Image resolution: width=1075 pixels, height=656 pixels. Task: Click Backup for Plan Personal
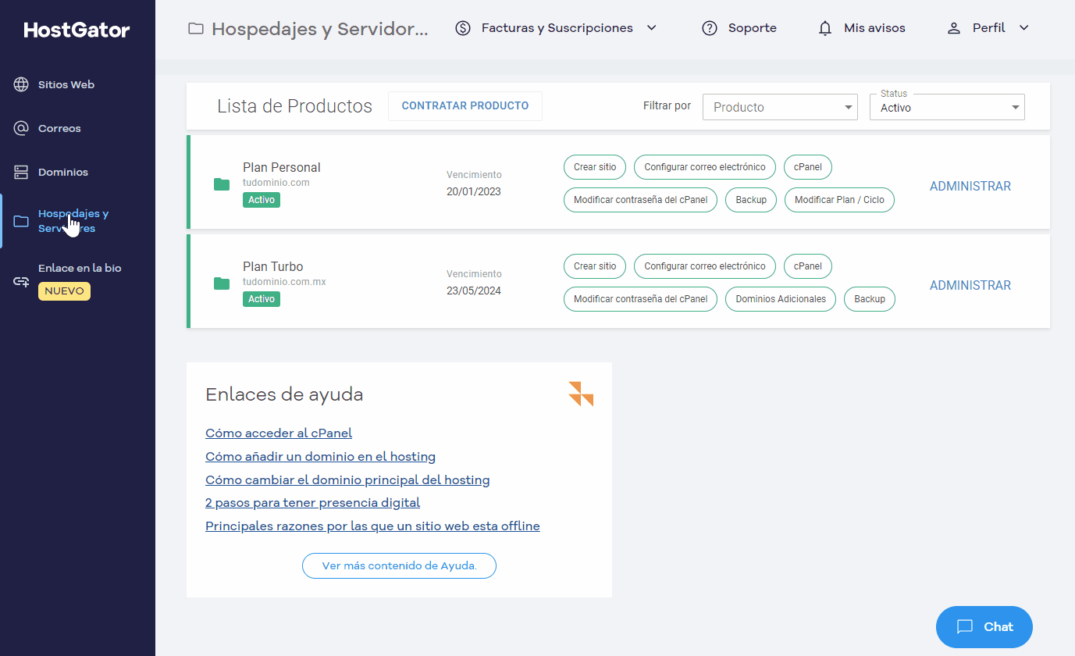751,200
